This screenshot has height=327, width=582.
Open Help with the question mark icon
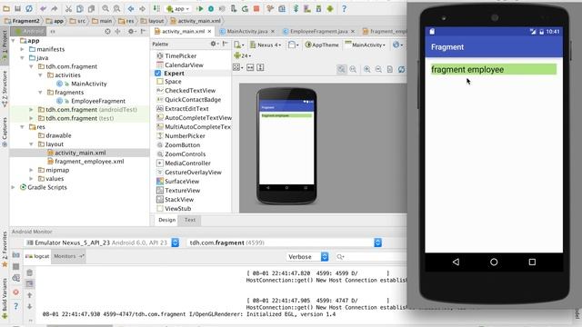[x=344, y=8]
